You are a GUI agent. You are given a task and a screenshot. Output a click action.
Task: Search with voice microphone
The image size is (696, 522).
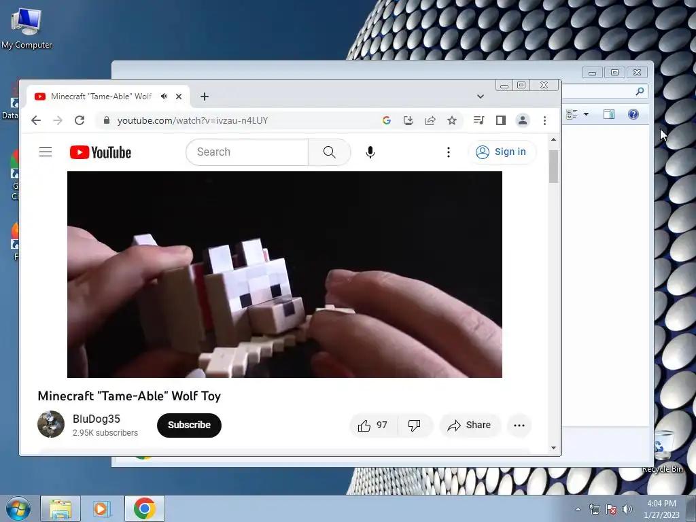click(x=370, y=152)
